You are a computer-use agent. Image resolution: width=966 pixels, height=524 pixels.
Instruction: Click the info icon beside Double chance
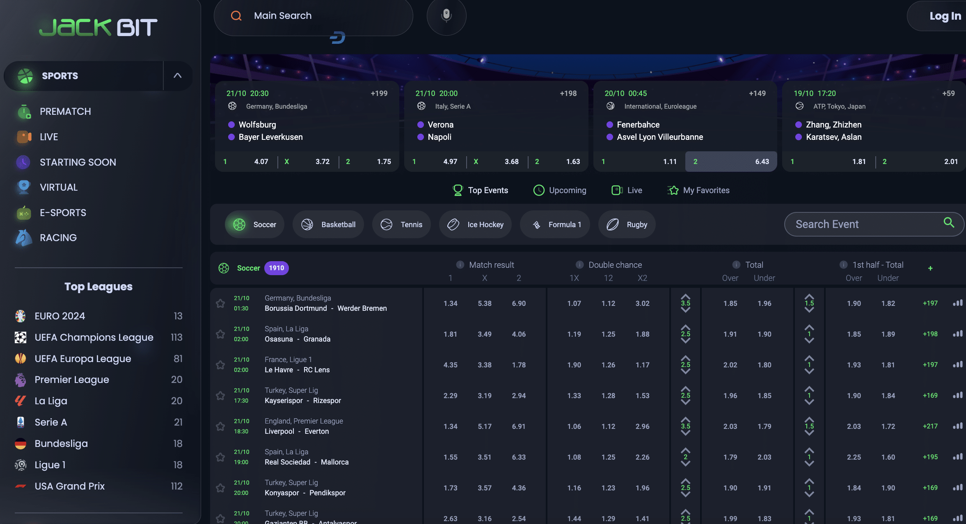(579, 264)
